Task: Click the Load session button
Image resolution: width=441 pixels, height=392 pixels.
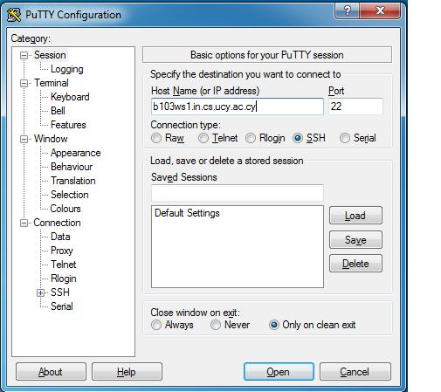Action: (x=355, y=216)
